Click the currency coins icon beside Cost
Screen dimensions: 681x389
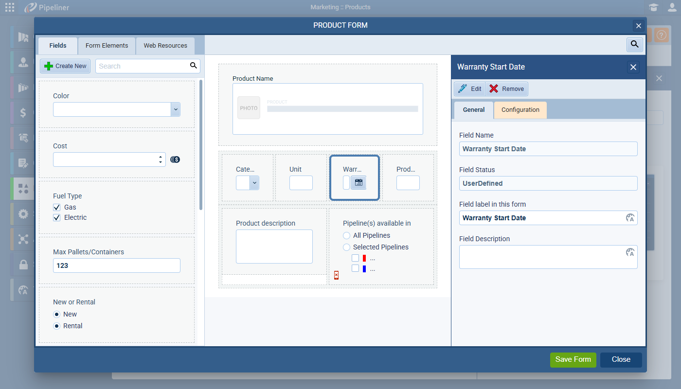(175, 159)
